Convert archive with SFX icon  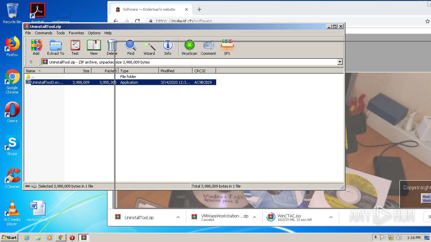pos(227,47)
